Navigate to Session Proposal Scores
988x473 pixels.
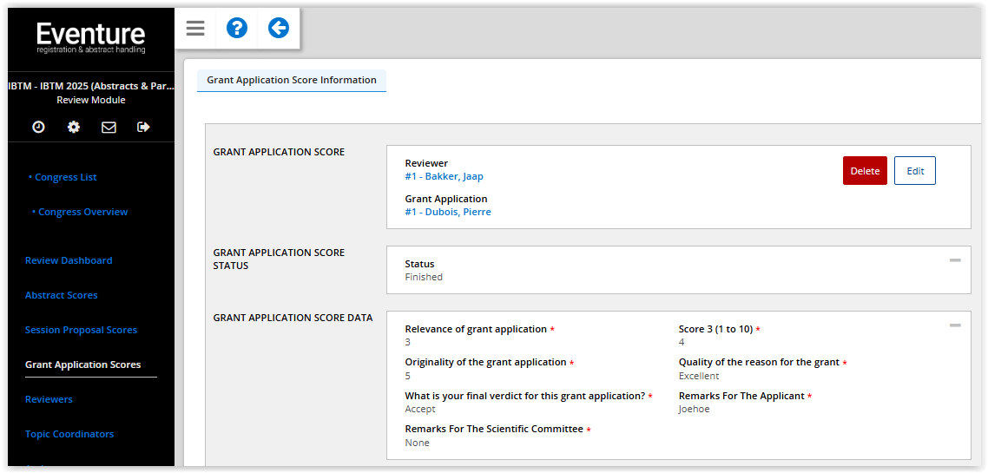pyautogui.click(x=81, y=330)
